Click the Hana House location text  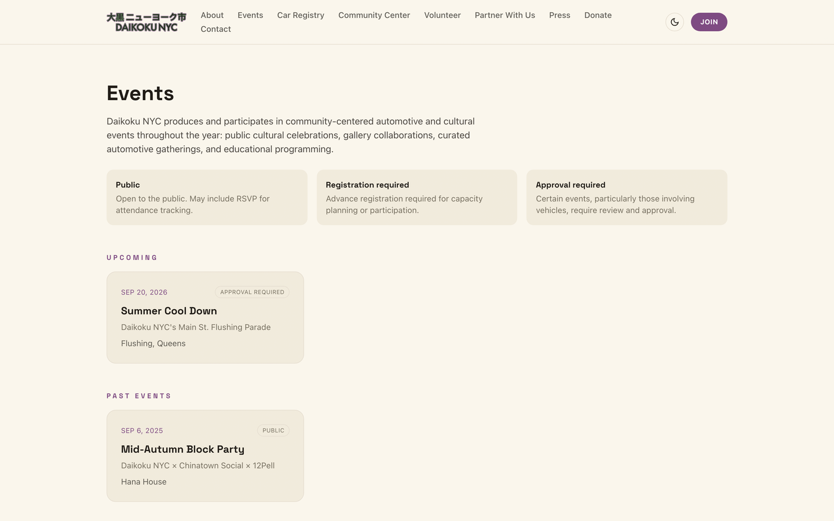[x=144, y=482]
